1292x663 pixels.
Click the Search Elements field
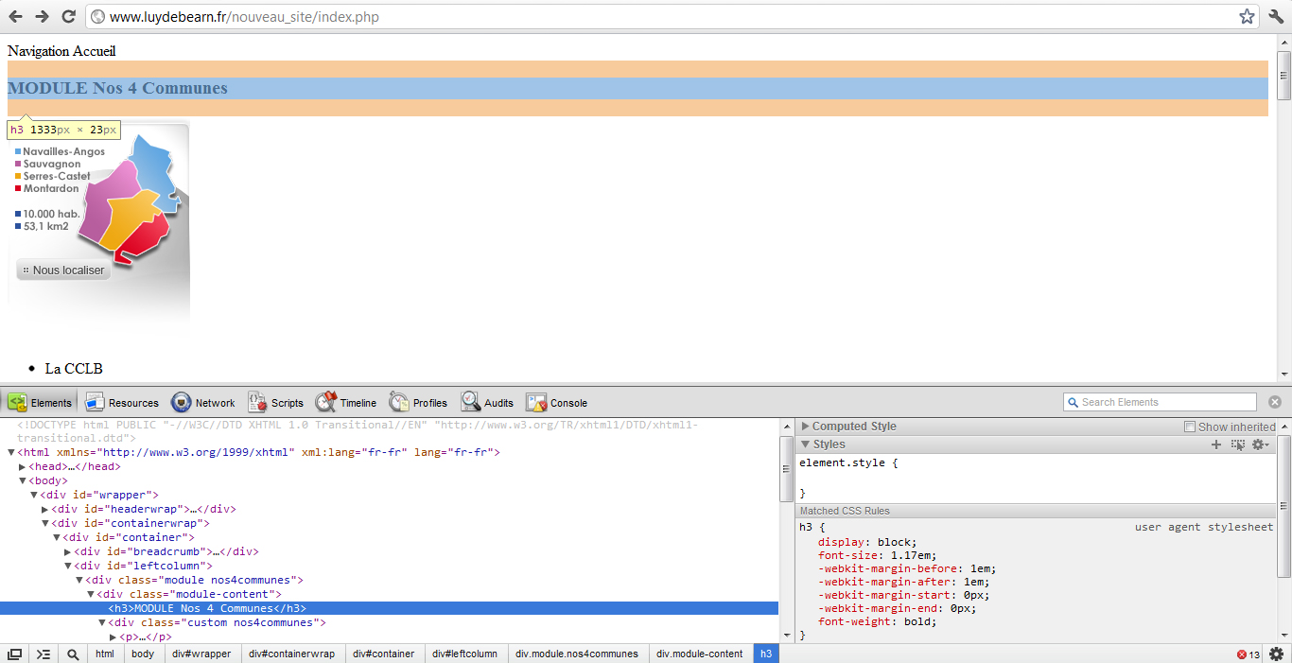(x=1165, y=402)
